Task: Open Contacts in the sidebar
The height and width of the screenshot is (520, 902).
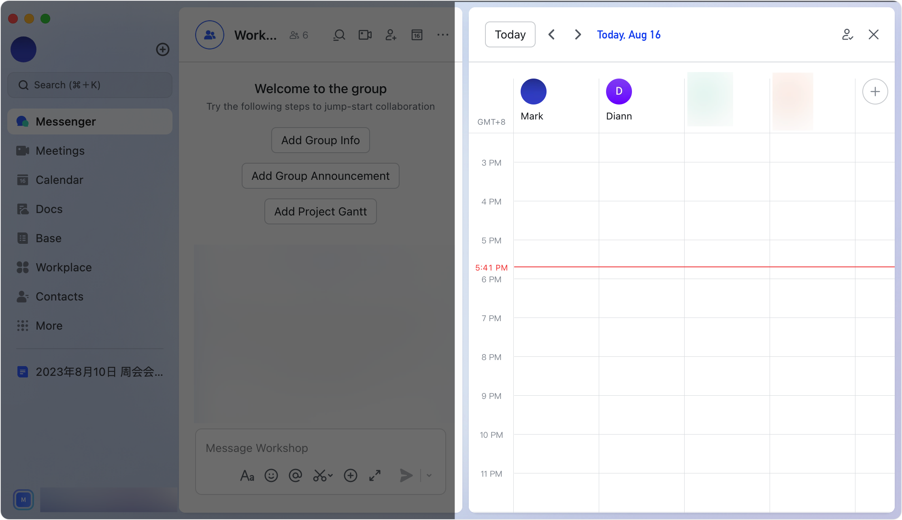Action: [x=90, y=296]
